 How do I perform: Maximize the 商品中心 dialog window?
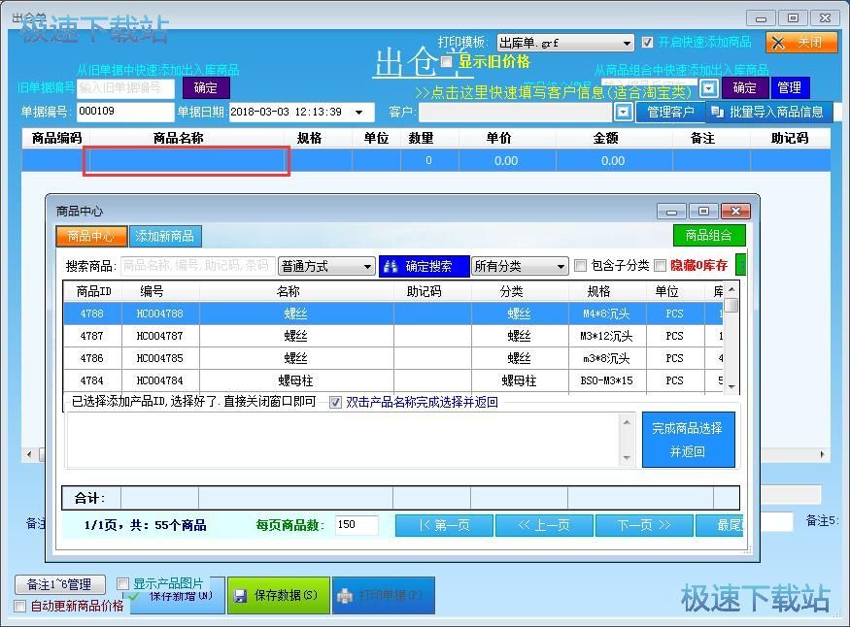point(703,211)
